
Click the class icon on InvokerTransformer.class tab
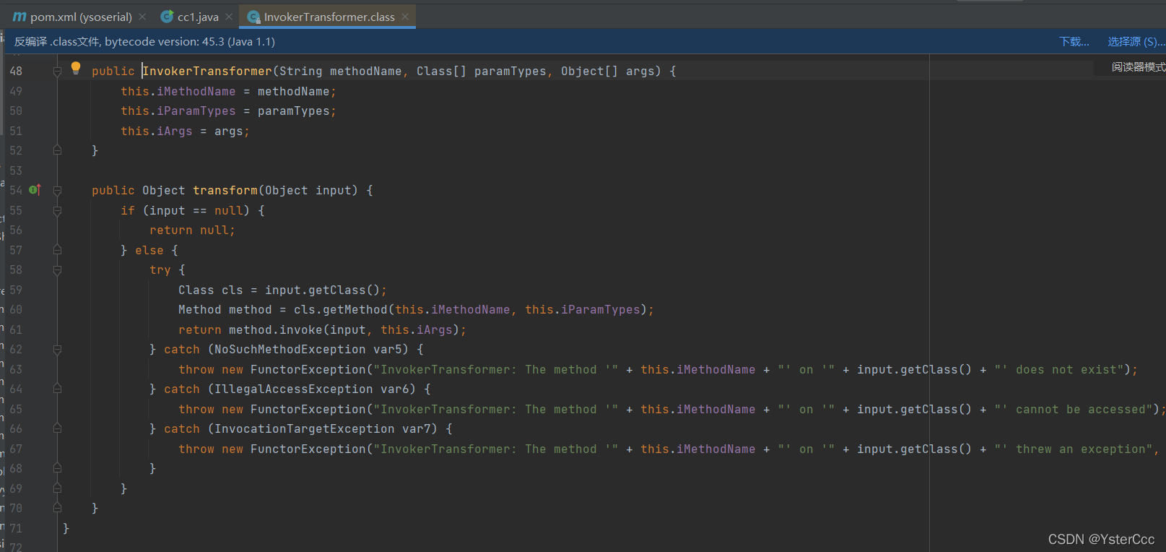(x=253, y=17)
